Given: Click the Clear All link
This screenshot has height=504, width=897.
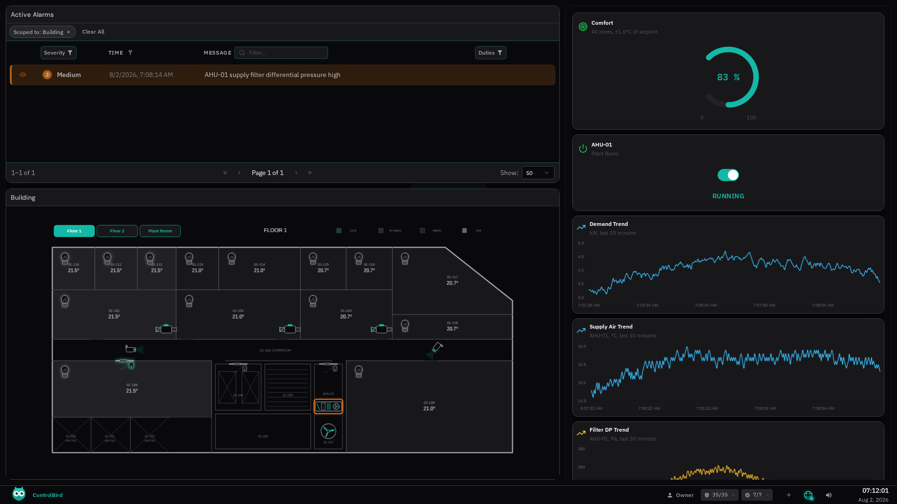Looking at the screenshot, I should coord(93,32).
